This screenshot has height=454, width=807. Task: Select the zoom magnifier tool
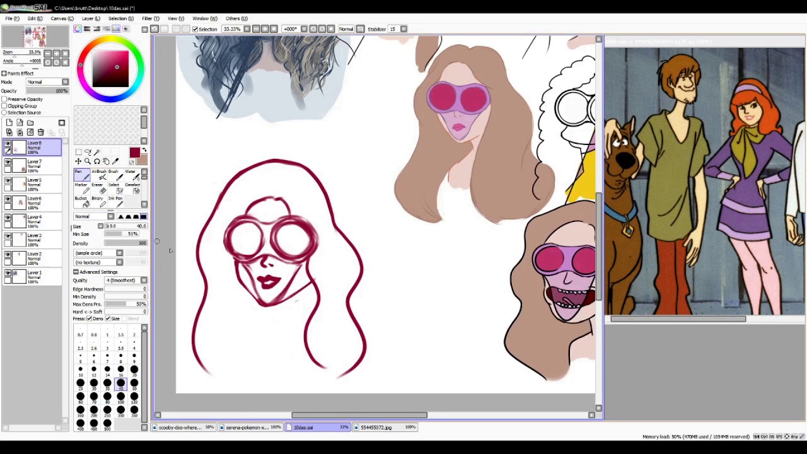click(88, 161)
